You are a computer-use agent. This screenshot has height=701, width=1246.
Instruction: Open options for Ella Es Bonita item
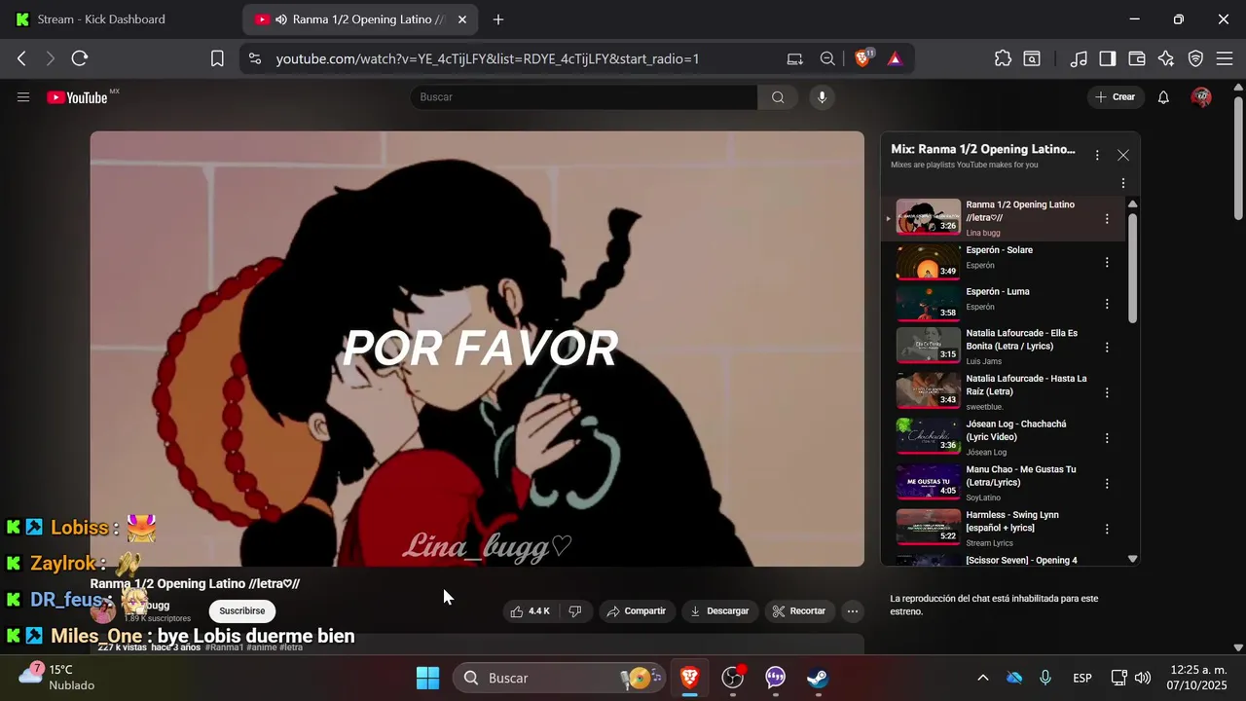1107,347
